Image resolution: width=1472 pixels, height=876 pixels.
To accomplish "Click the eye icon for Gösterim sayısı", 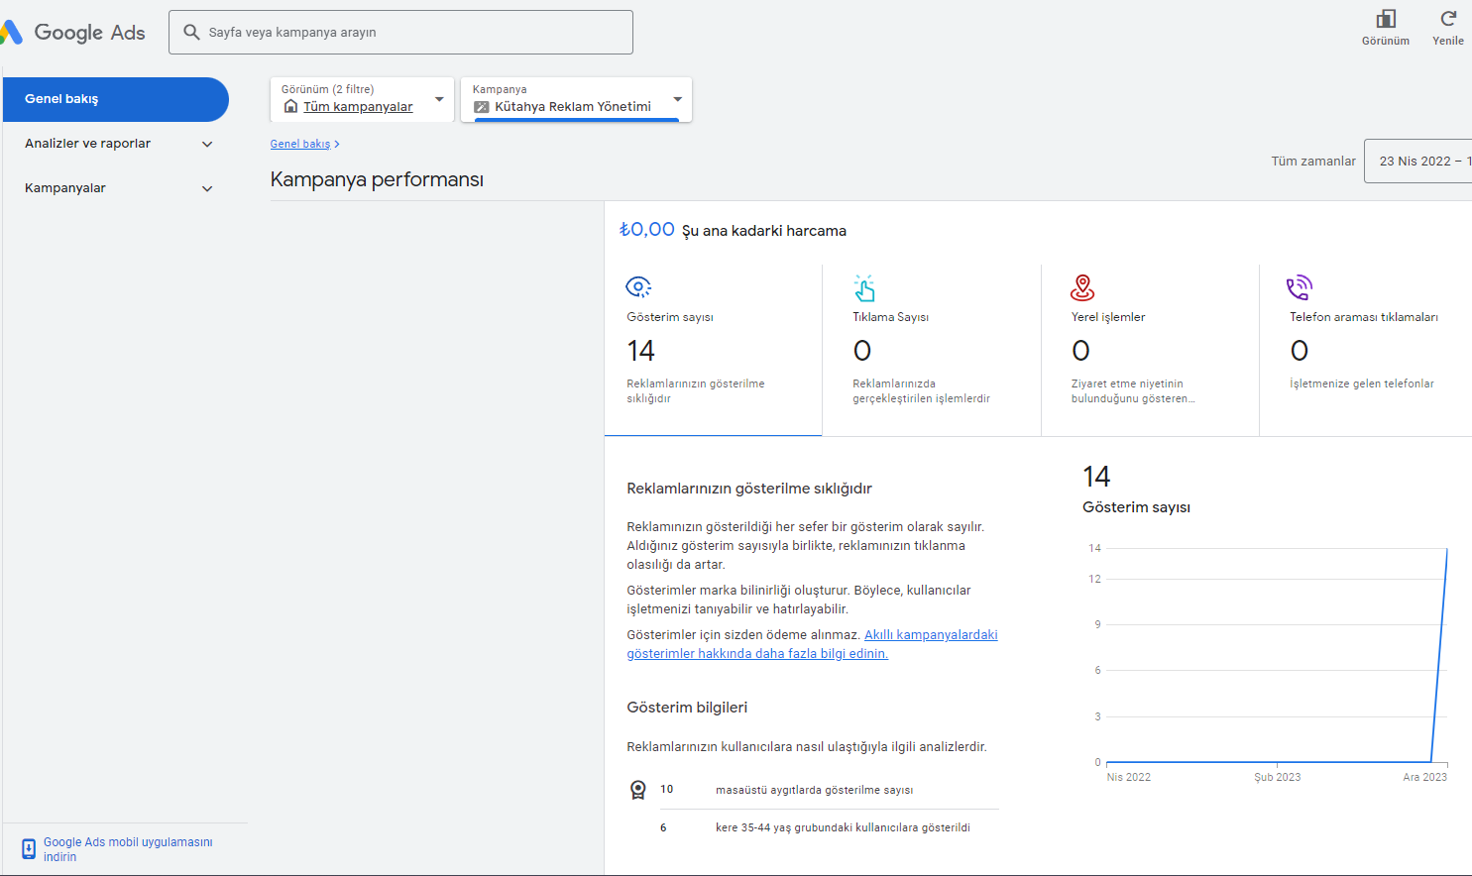I will coord(638,287).
